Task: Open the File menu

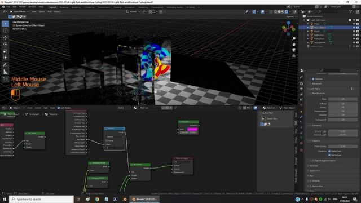Action: [x=8, y=7]
